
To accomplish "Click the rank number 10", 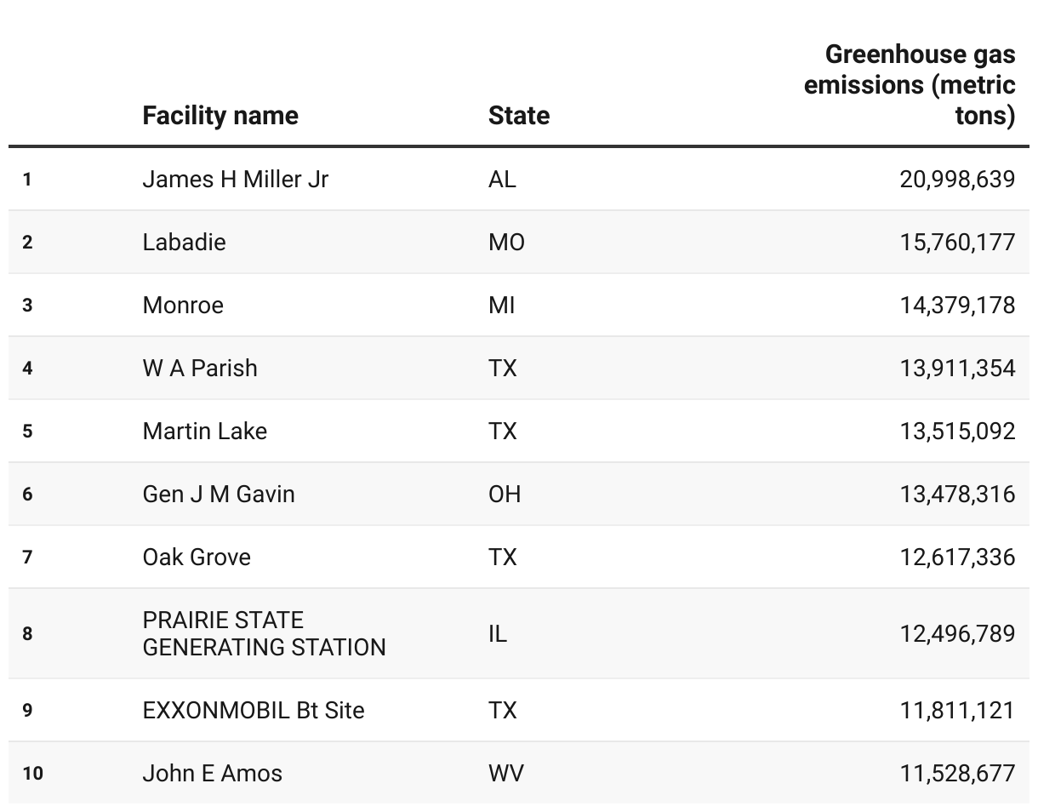I will 33,774.
